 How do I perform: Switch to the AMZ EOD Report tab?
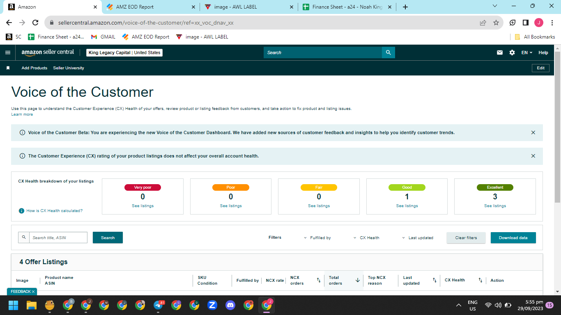pos(150,7)
